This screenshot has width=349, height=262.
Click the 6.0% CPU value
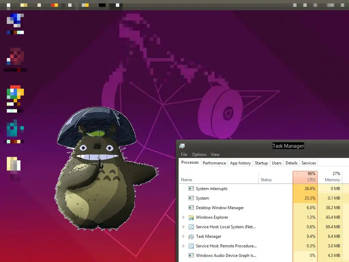[311, 208]
